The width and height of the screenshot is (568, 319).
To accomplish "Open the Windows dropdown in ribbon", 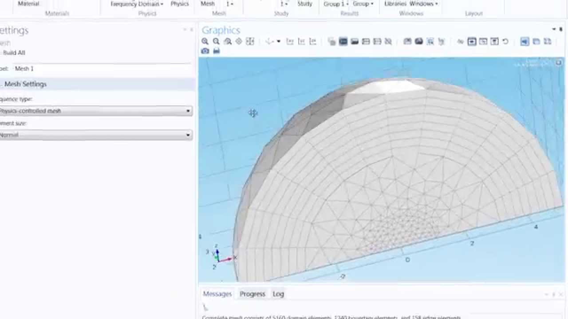I will click(x=423, y=4).
